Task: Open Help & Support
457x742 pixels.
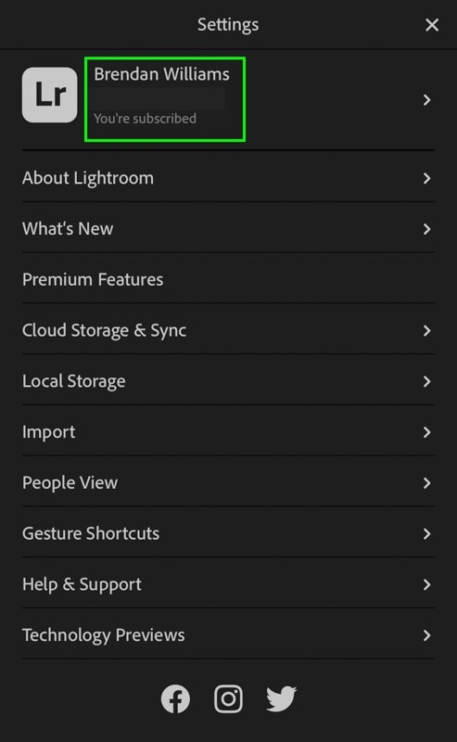Action: pyautogui.click(x=228, y=584)
